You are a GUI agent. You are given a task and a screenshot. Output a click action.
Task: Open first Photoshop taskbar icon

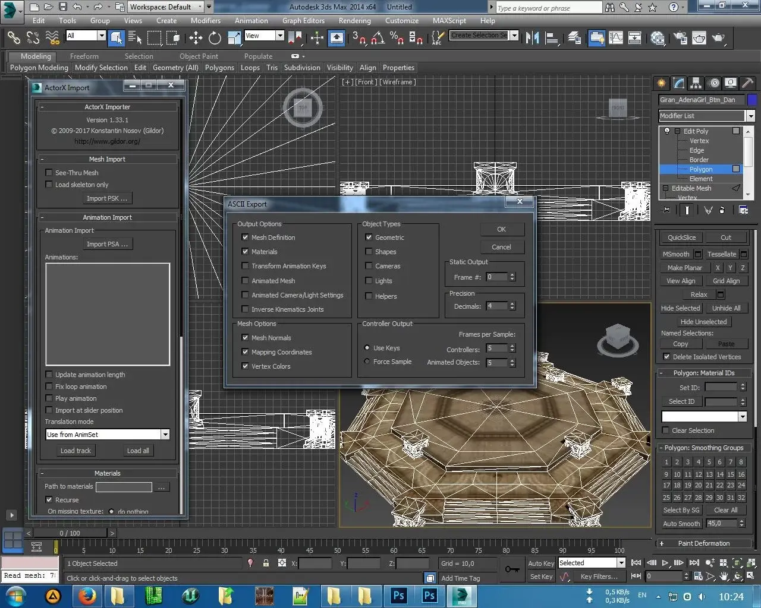point(399,596)
